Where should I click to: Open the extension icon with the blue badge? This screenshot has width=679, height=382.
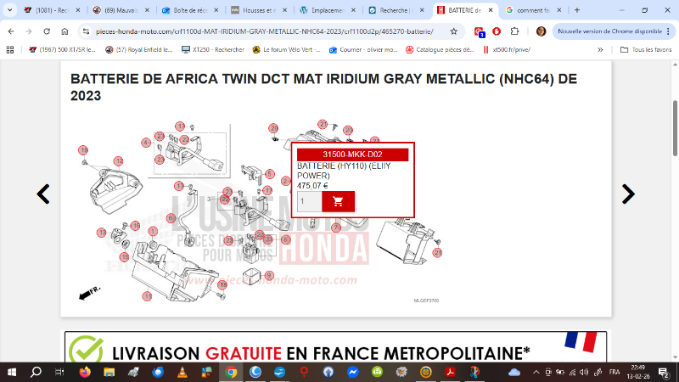click(479, 31)
